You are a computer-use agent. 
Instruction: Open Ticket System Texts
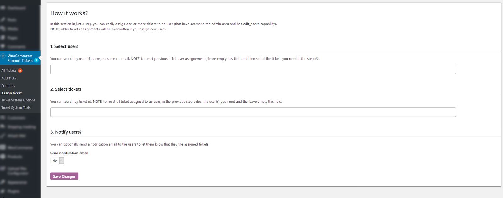[x=16, y=108]
